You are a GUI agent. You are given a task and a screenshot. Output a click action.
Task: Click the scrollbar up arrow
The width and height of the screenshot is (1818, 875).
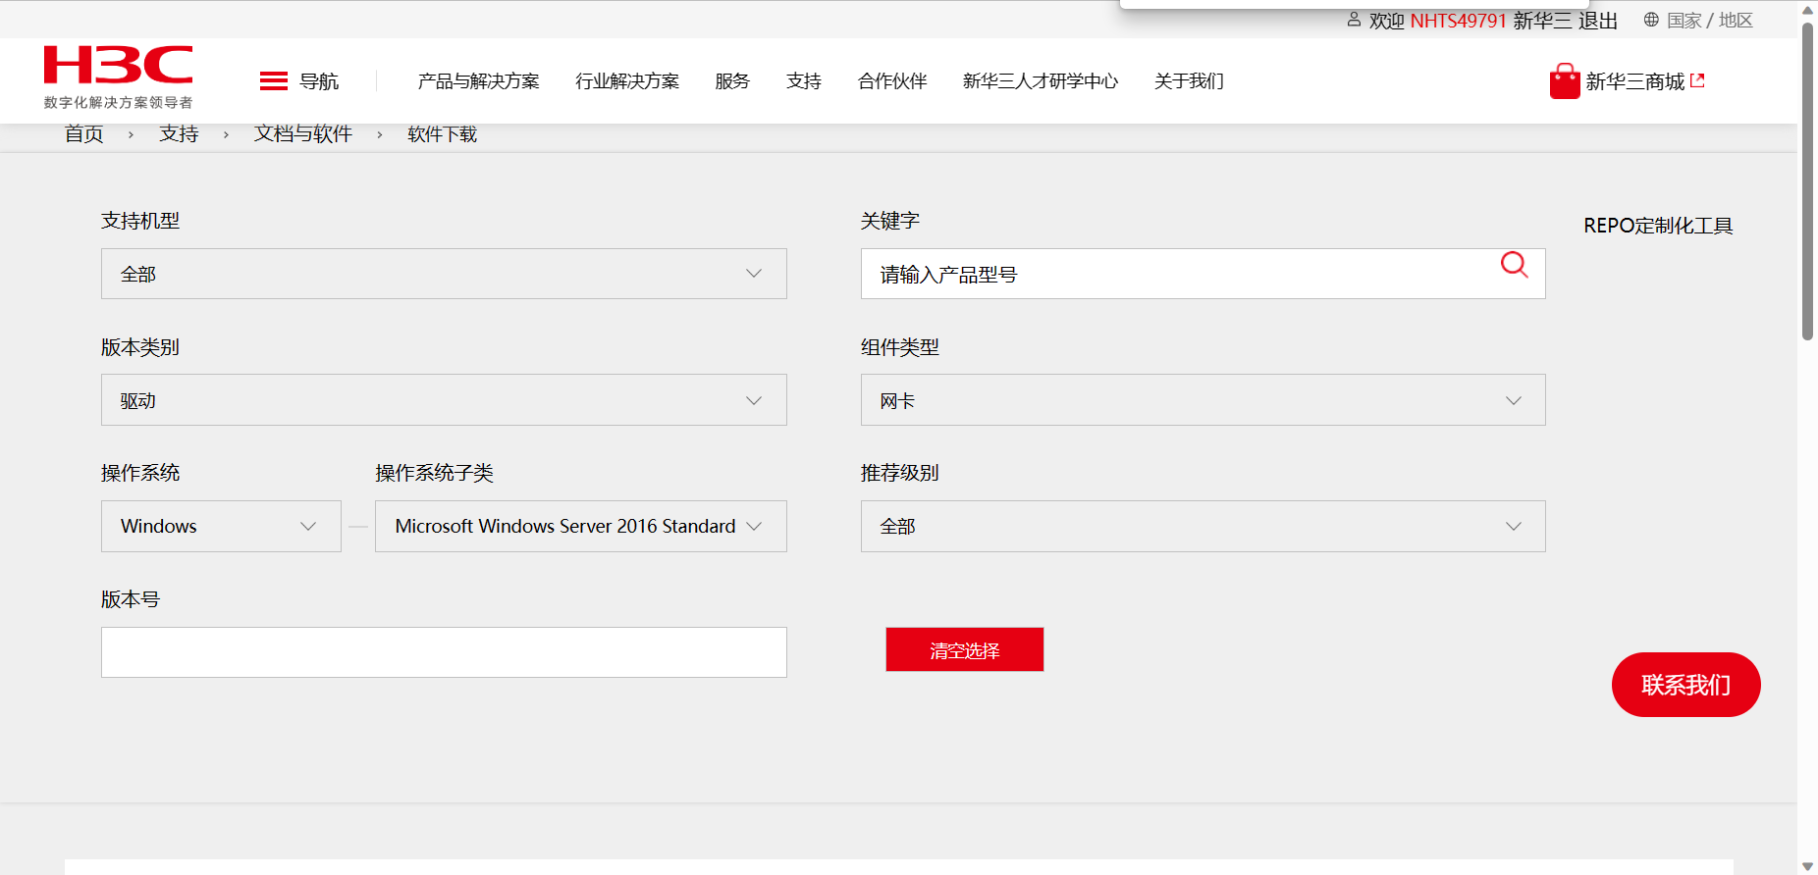pos(1807,10)
